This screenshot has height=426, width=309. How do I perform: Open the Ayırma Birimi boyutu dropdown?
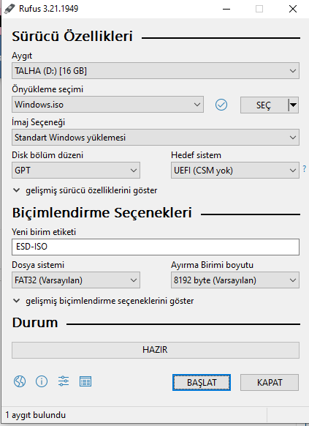click(235, 280)
